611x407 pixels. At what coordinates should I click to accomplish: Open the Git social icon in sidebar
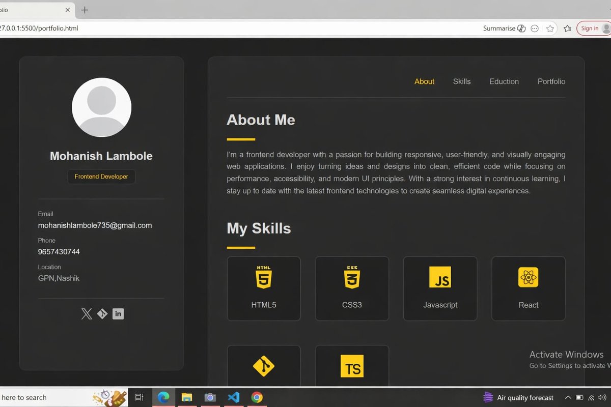102,314
